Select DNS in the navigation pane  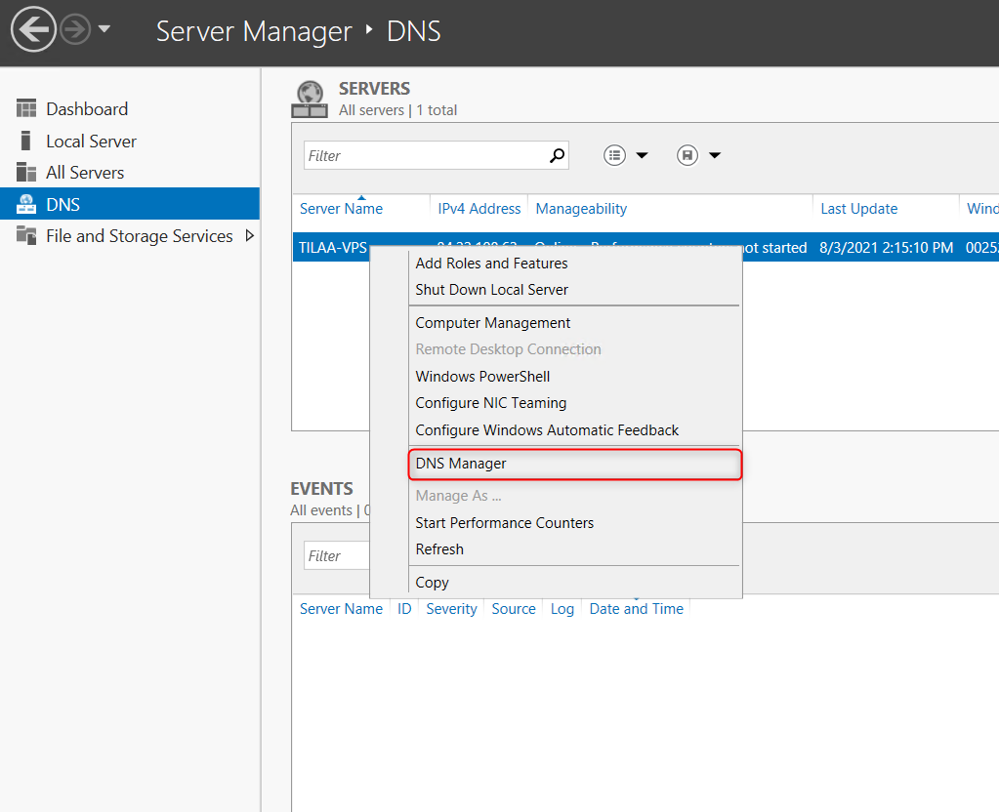pyautogui.click(x=130, y=204)
